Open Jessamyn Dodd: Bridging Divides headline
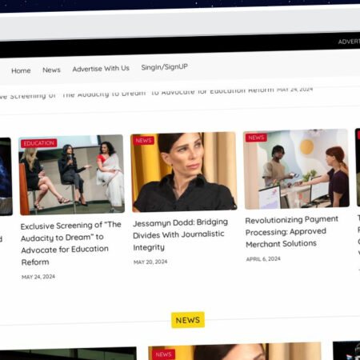This screenshot has height=360, width=360. pyautogui.click(x=181, y=235)
